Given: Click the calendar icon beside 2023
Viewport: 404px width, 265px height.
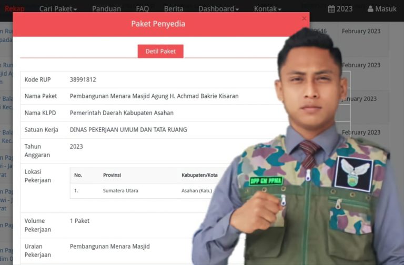Looking at the screenshot, I should (331, 9).
